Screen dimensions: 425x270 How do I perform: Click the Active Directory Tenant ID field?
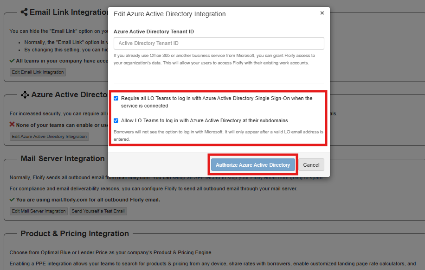219,44
